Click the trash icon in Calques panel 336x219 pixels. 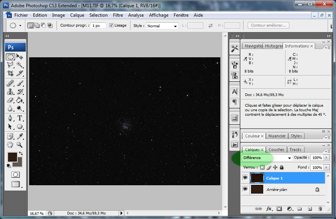click(320, 209)
